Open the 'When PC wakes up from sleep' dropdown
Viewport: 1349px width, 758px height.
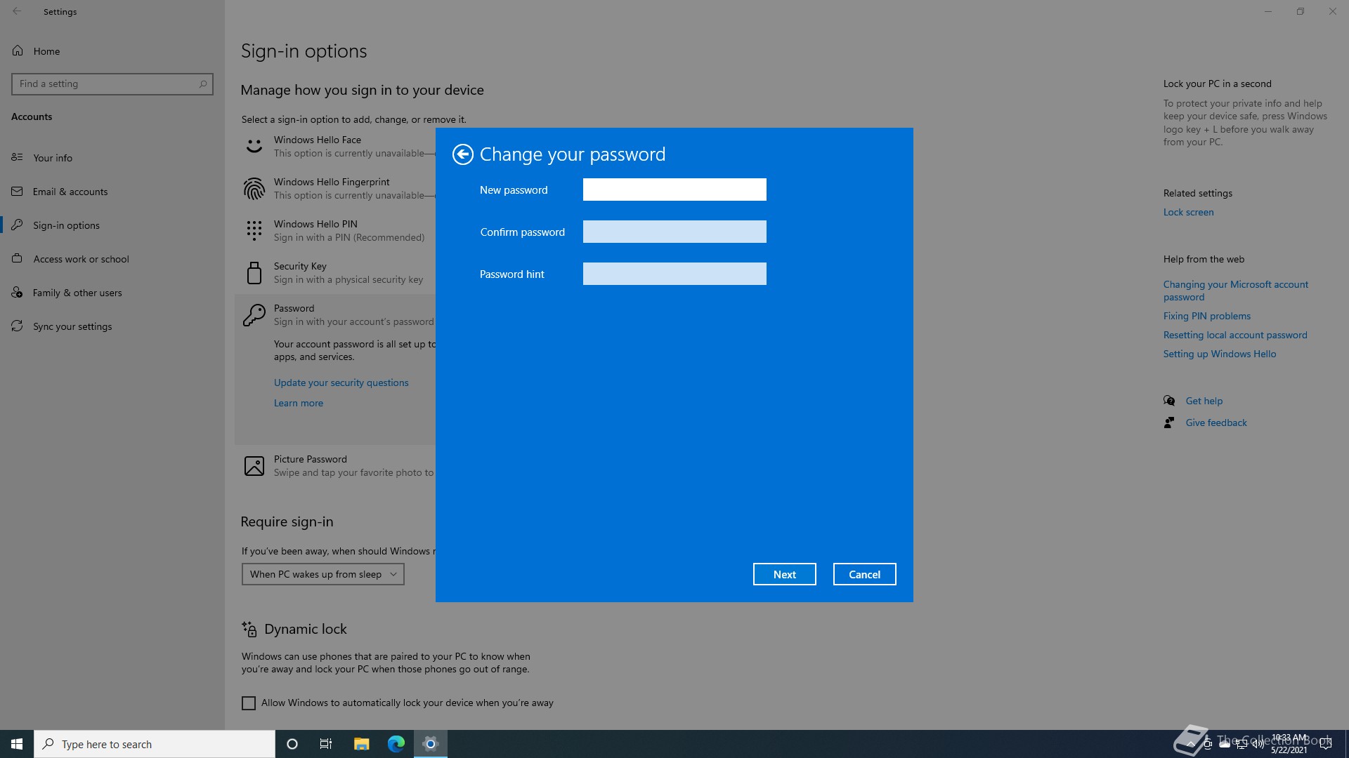(322, 573)
